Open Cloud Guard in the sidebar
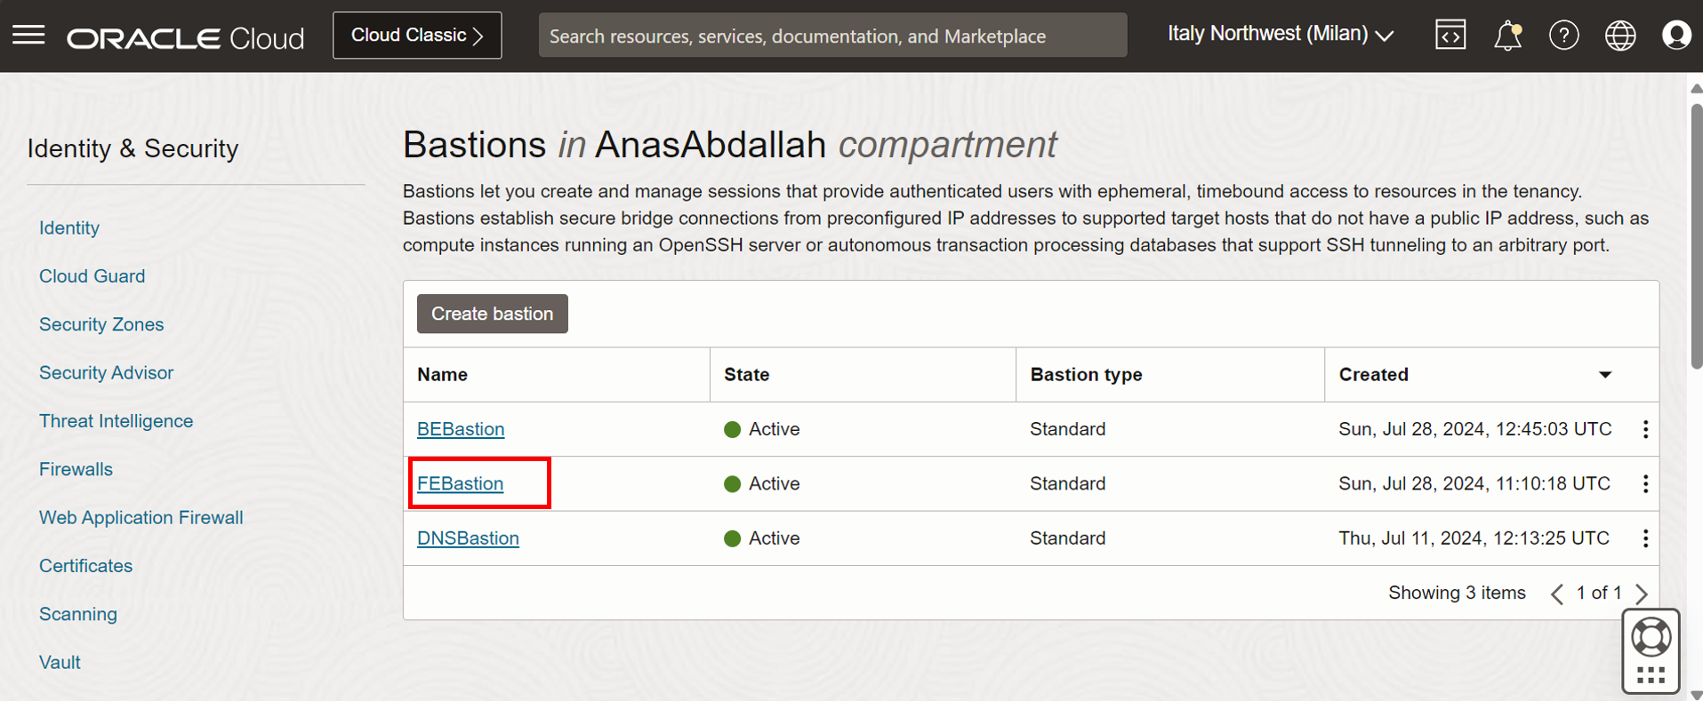The width and height of the screenshot is (1703, 701). tap(92, 276)
